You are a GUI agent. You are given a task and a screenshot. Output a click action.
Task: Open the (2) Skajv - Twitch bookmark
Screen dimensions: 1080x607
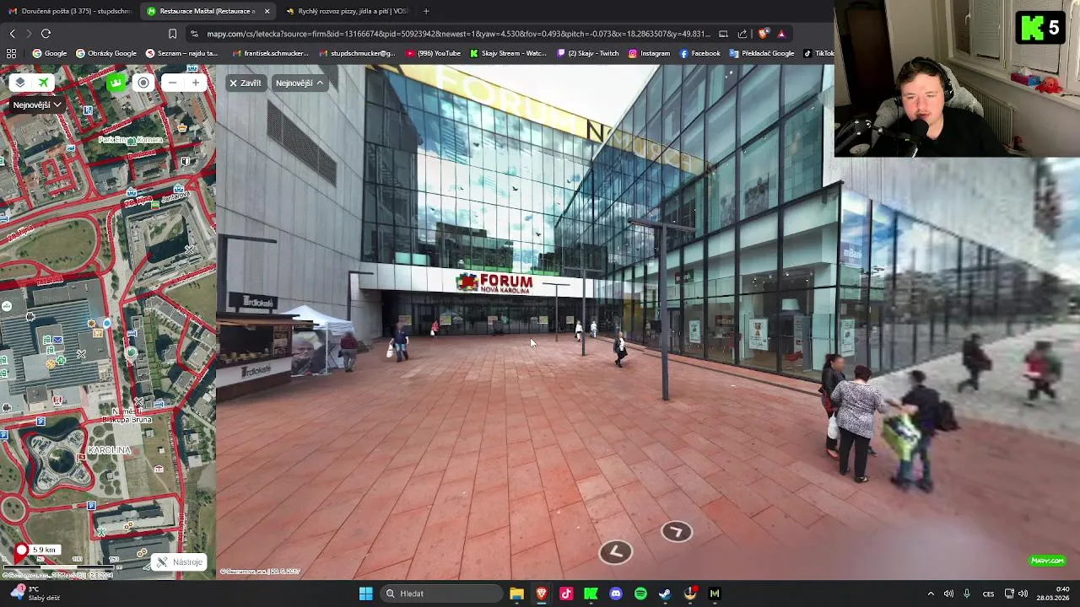[588, 53]
